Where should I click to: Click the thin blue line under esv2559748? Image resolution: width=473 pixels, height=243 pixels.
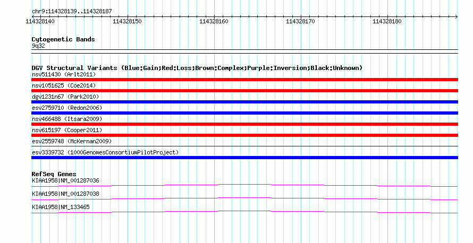coord(244,146)
